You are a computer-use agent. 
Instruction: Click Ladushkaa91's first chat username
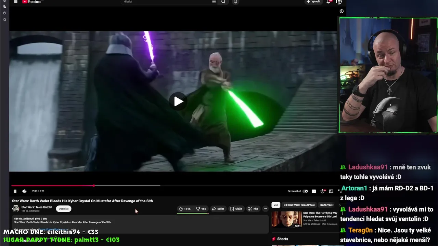(x=368, y=167)
